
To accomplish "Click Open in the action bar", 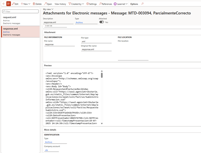I will (48, 4).
